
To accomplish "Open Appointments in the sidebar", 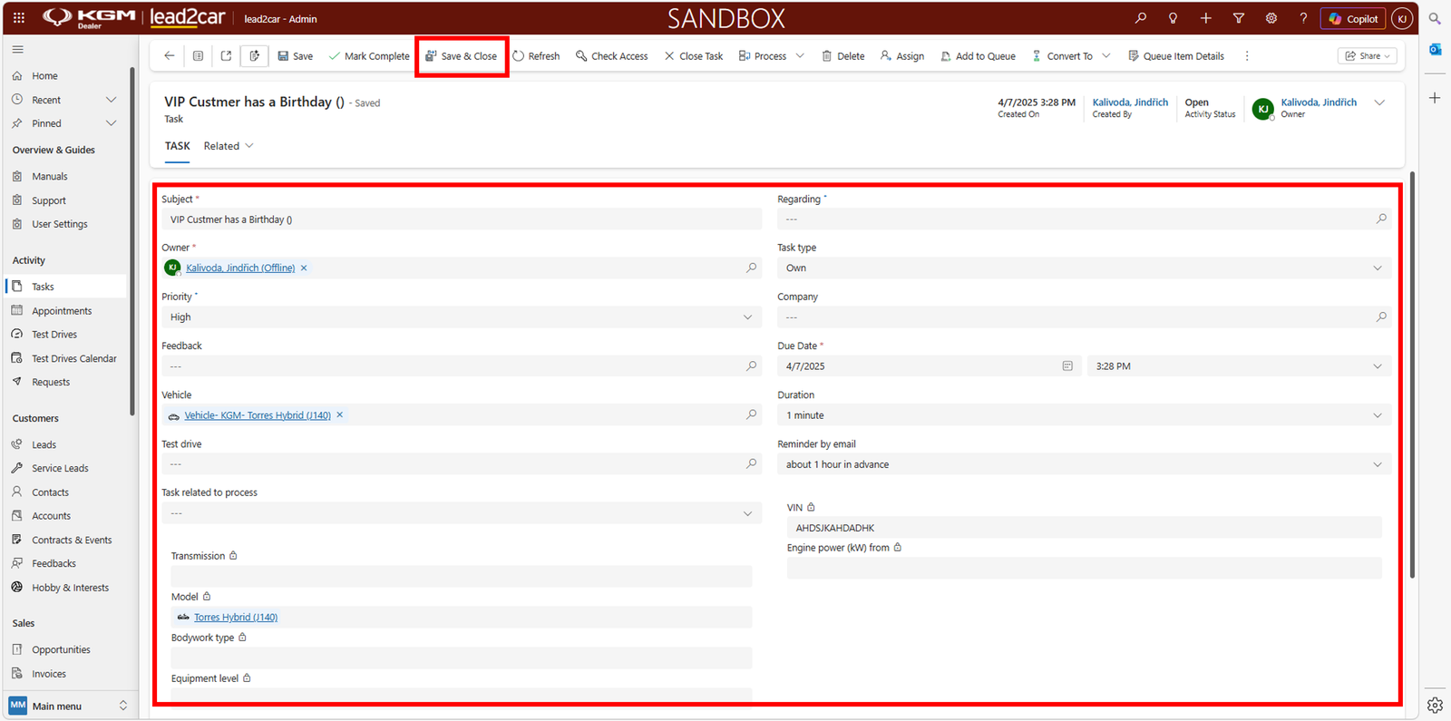I will [62, 311].
